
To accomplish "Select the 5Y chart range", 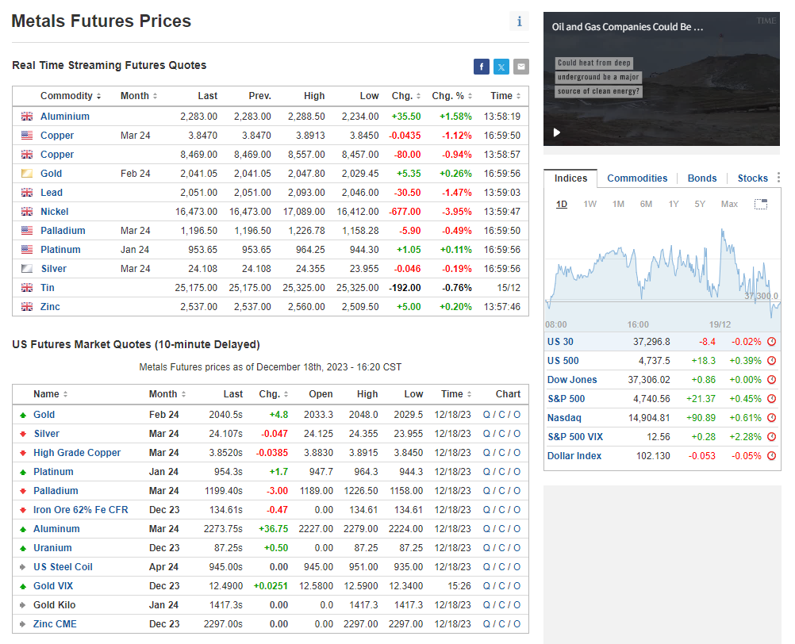I will coord(700,204).
